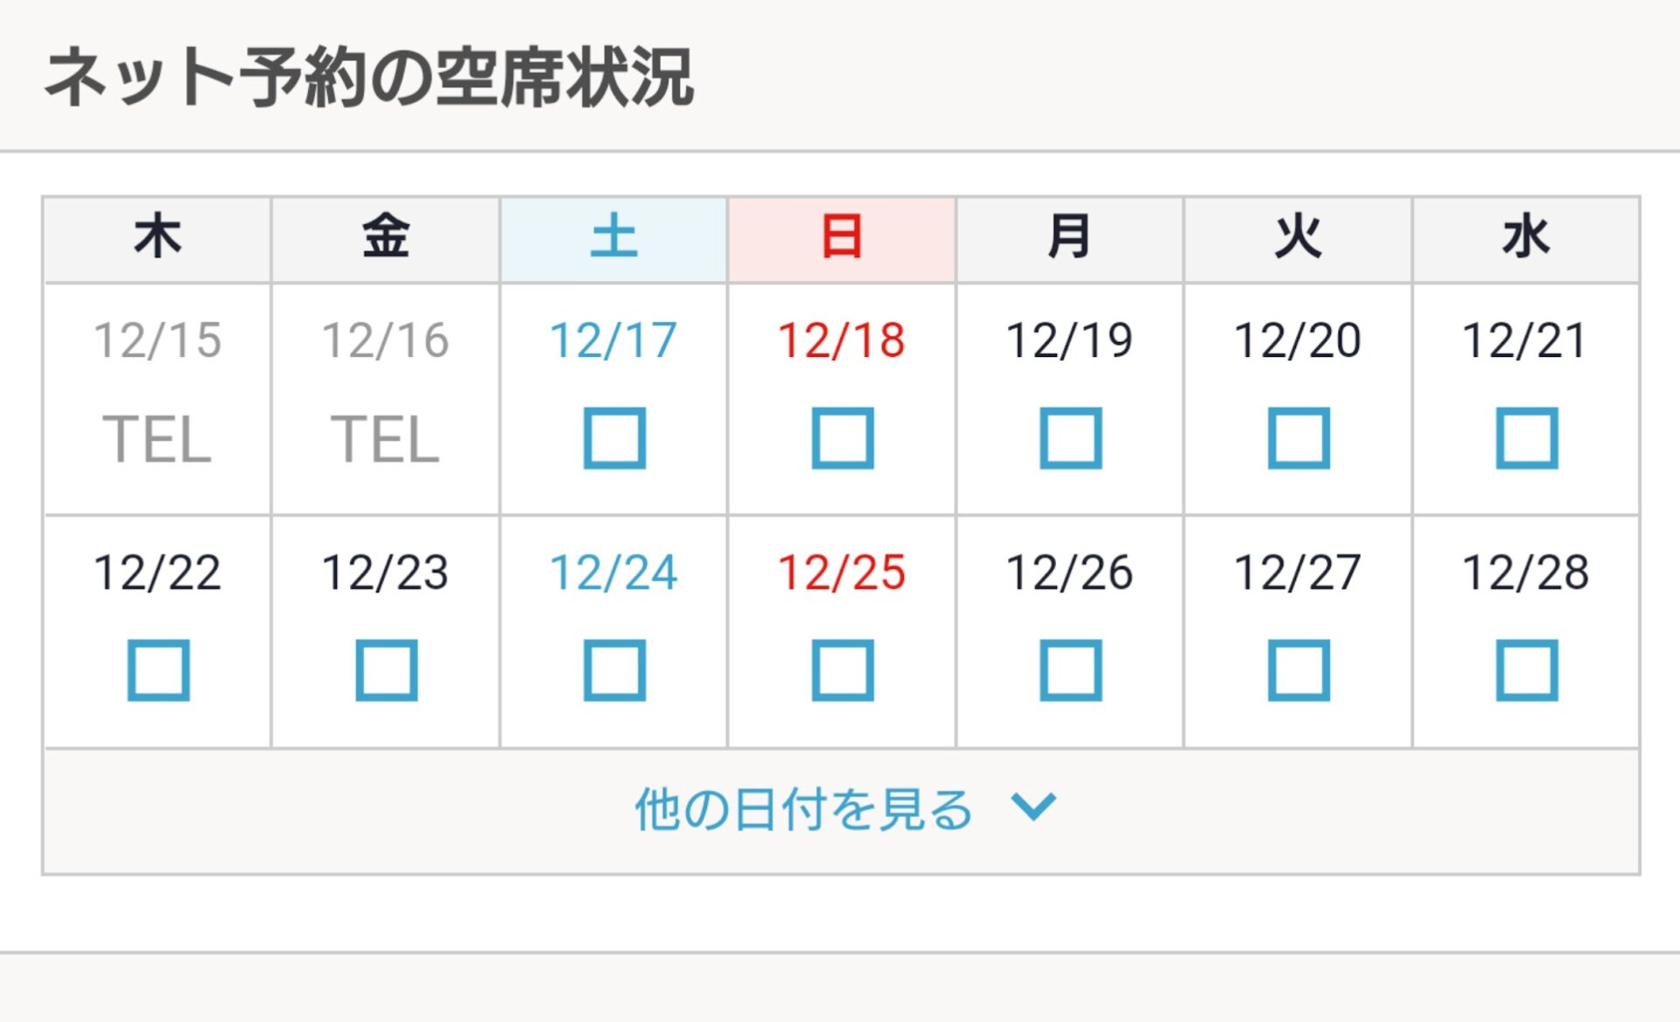
Task: Choose the square icon under 12/25
Action: pos(843,670)
